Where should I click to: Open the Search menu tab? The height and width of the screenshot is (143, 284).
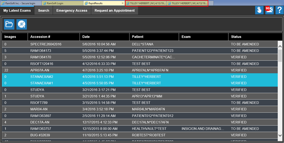[44, 11]
